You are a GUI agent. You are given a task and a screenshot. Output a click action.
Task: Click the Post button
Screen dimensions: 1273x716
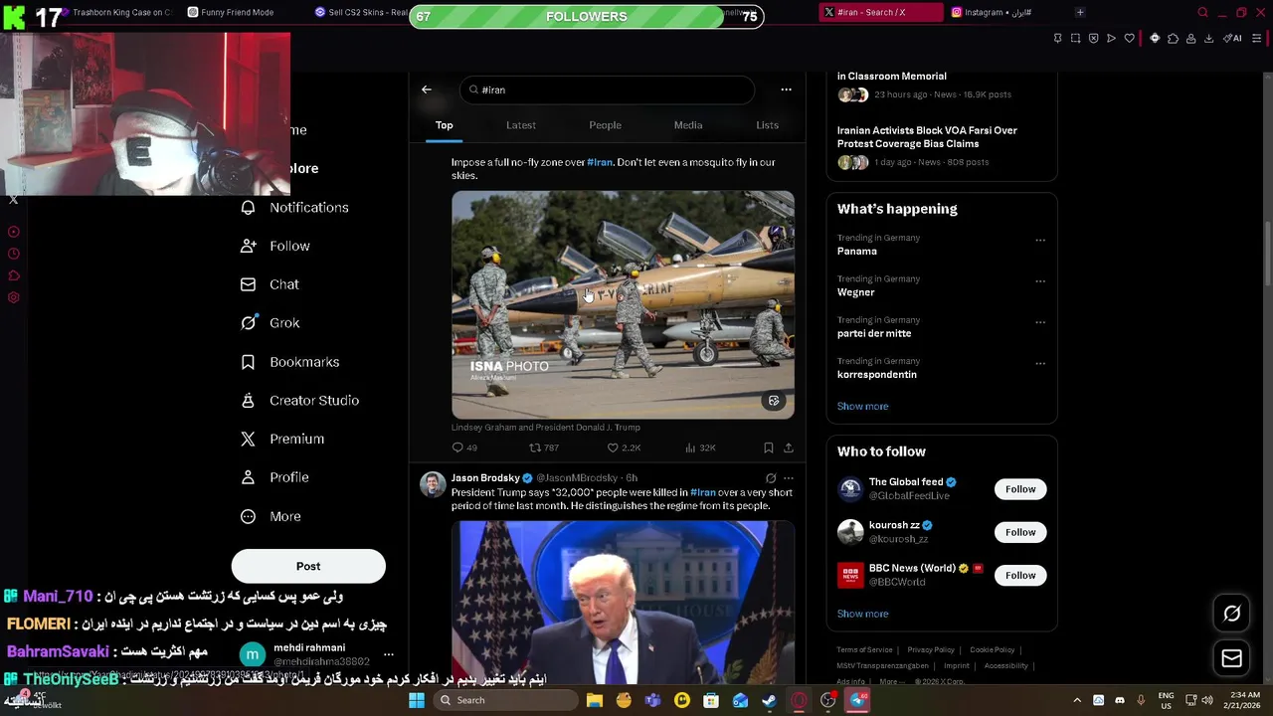(x=308, y=566)
